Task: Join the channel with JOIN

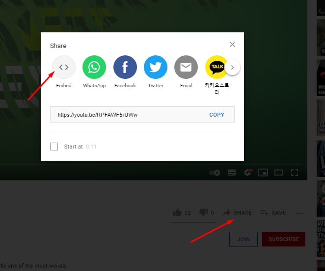Action: click(x=244, y=239)
